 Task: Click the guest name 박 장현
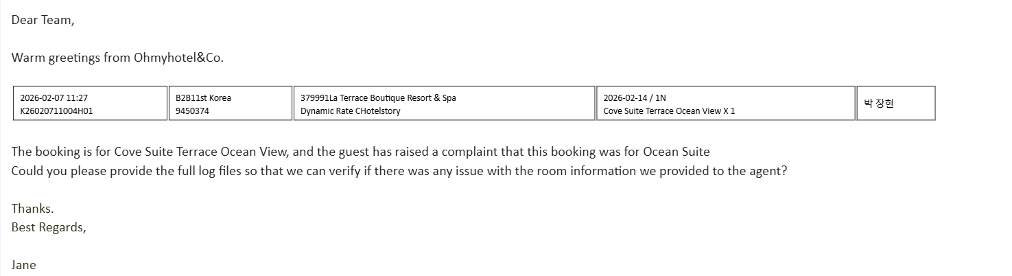click(x=879, y=104)
